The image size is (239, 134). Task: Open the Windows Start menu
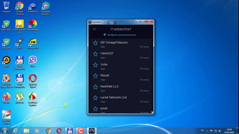pos(4,131)
